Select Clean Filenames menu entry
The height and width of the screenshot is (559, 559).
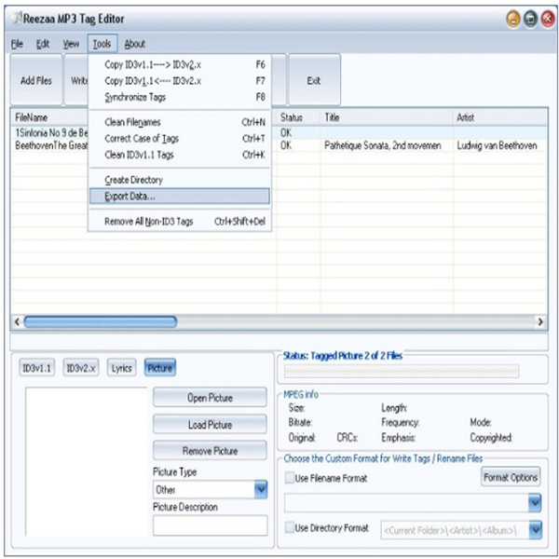pos(180,122)
